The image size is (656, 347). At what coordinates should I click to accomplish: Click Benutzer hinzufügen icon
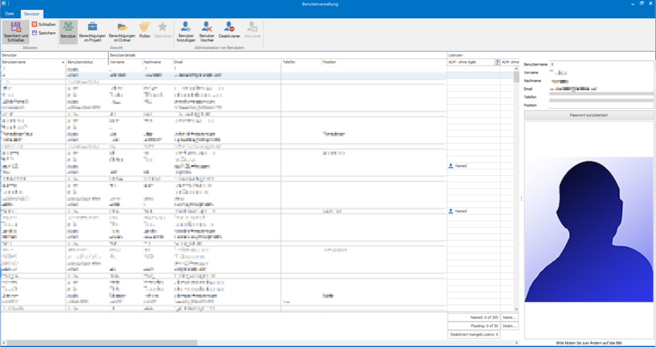[x=186, y=27]
